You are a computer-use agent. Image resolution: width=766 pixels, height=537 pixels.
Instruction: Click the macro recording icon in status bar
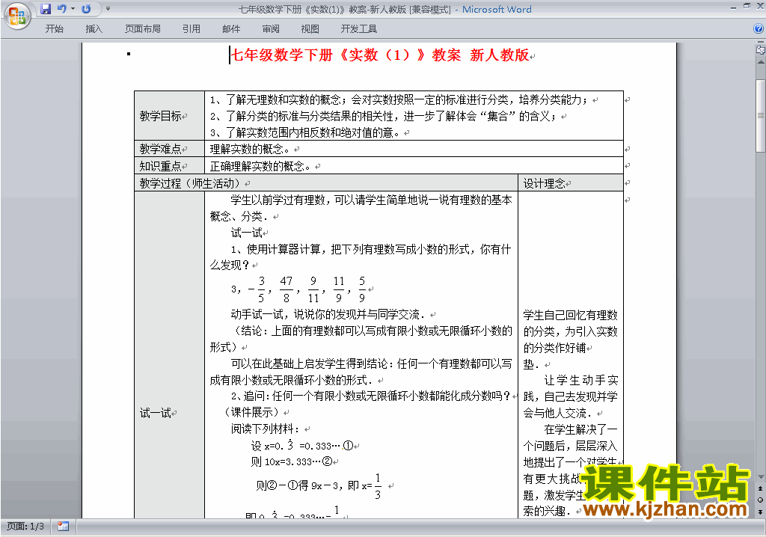63,527
